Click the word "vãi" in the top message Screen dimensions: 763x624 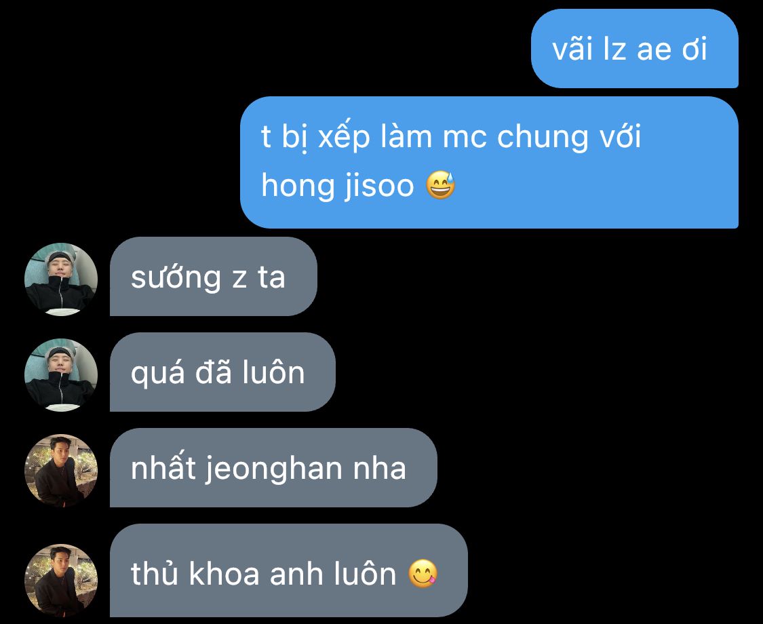point(572,49)
